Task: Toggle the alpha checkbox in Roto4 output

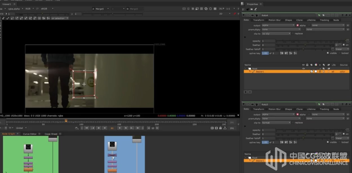Action: coord(298,25)
